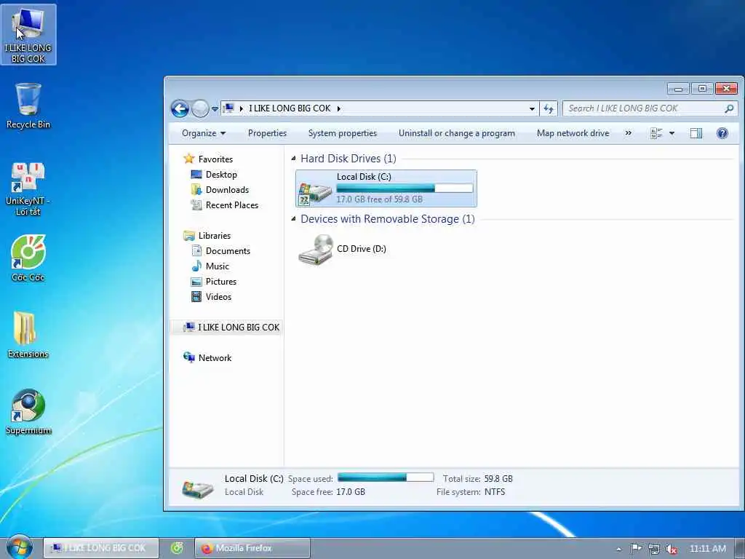
Task: Click the Space free 17.0 GB value
Action: pyautogui.click(x=351, y=492)
